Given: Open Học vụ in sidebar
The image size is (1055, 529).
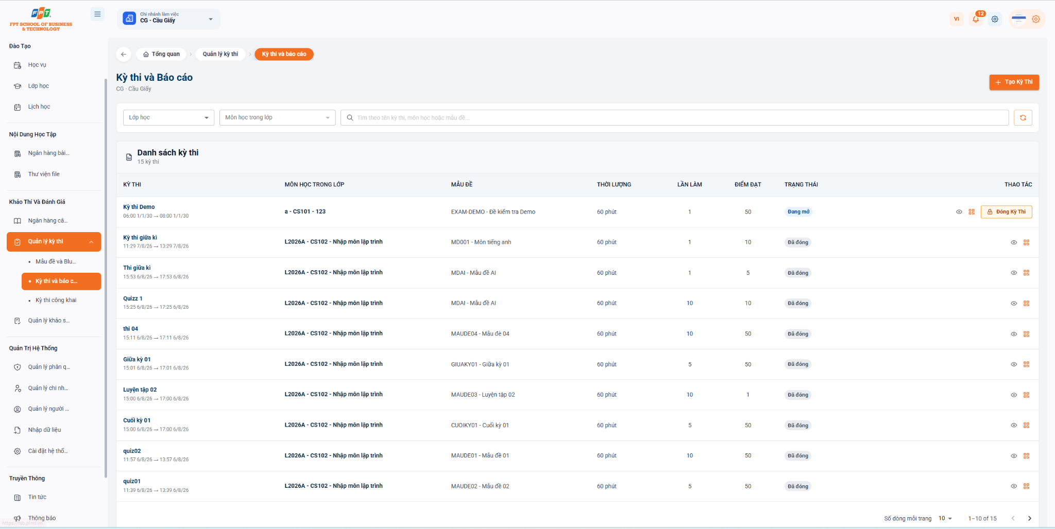Looking at the screenshot, I should pyautogui.click(x=54, y=65).
